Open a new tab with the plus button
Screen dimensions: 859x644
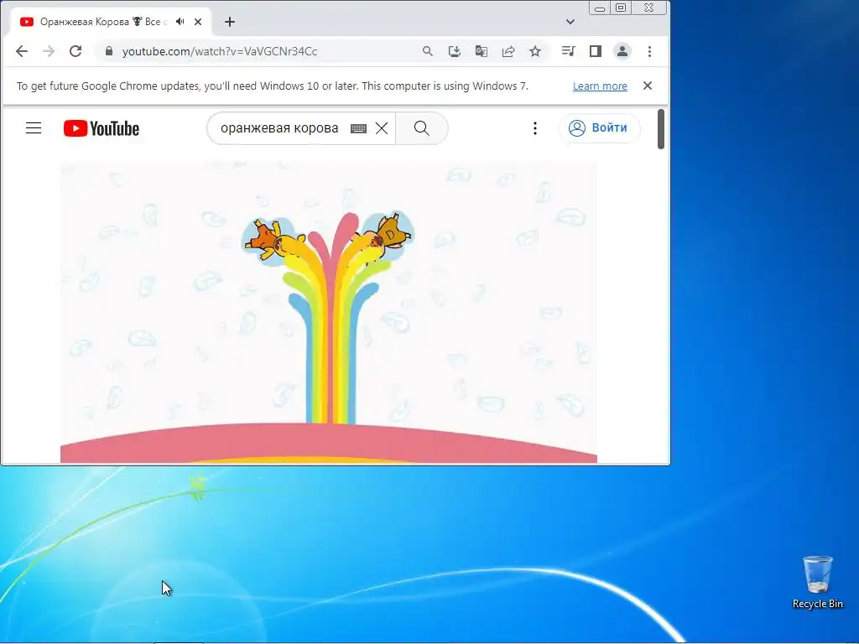coord(230,22)
